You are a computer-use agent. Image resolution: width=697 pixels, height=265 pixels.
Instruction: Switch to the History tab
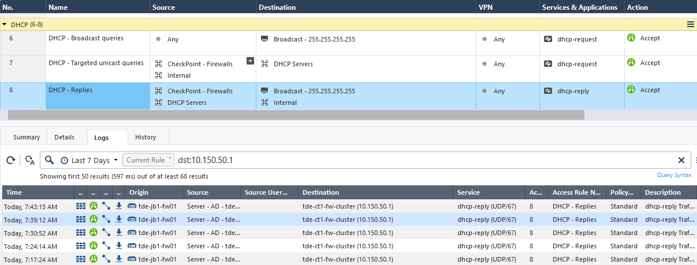coord(146,137)
